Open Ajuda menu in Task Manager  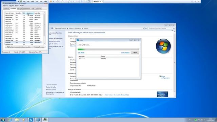click(x=22, y=6)
